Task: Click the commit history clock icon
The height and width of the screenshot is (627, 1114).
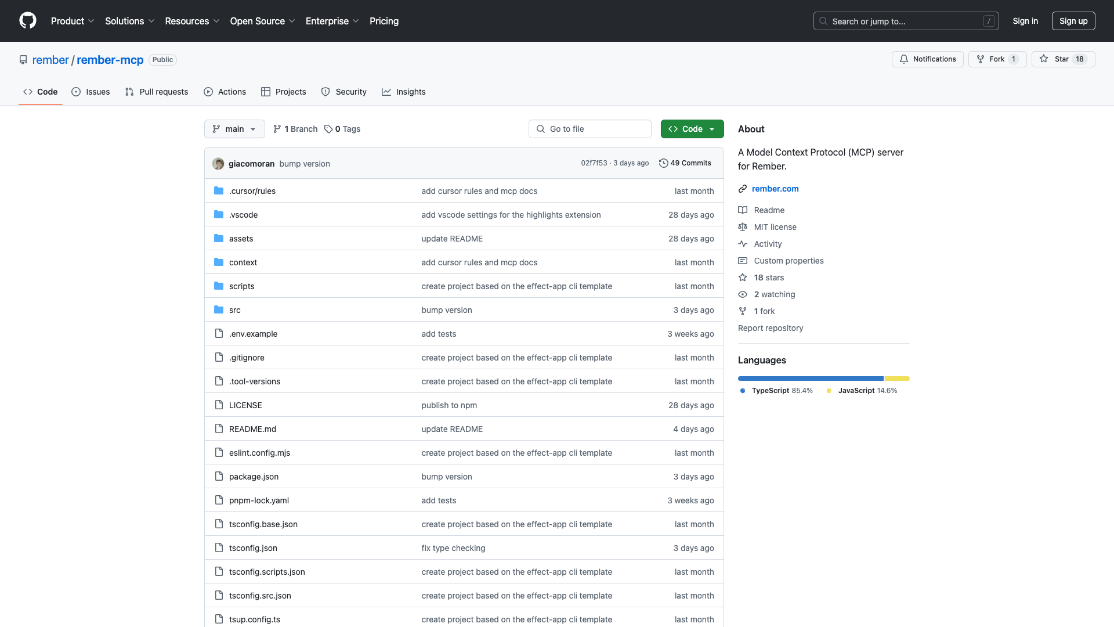Action: click(664, 163)
